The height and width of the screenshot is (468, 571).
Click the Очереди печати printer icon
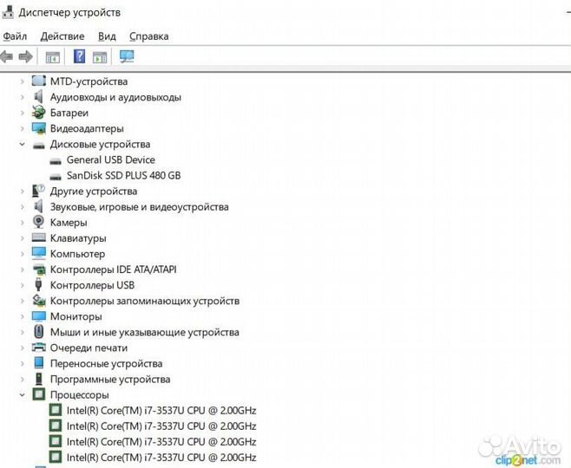pos(38,348)
